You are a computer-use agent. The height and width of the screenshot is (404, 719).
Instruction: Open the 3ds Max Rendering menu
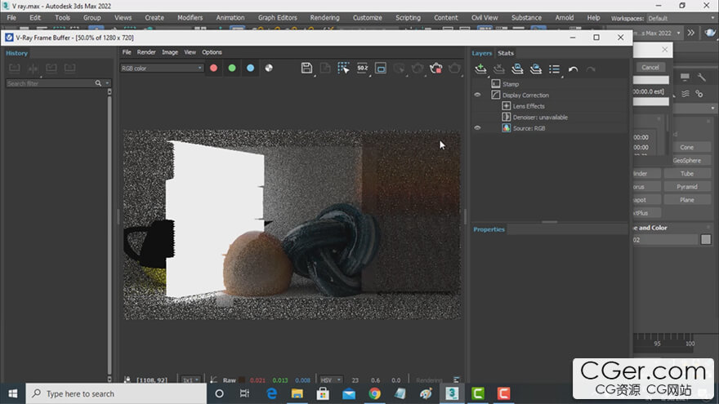[324, 17]
